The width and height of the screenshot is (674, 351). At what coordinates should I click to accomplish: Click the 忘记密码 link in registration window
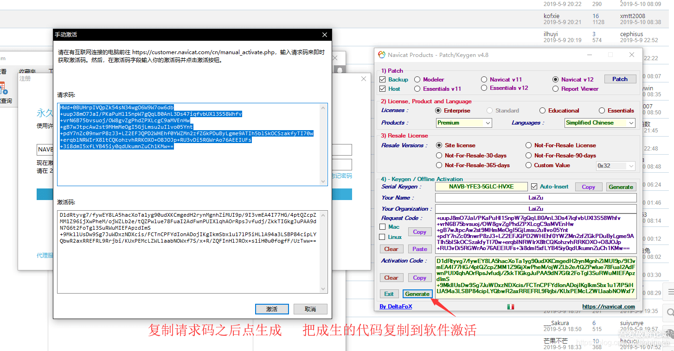pyautogui.click(x=341, y=176)
